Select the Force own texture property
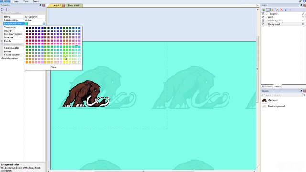 click(x=14, y=34)
